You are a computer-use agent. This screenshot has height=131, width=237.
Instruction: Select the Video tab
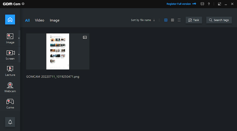click(40, 20)
